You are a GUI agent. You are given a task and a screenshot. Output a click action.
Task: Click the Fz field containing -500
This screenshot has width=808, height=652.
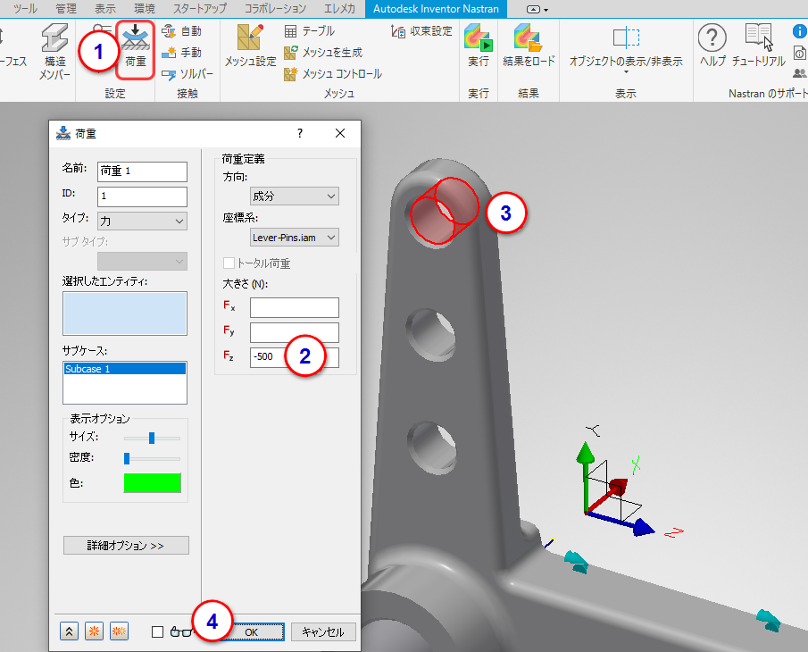(x=295, y=357)
